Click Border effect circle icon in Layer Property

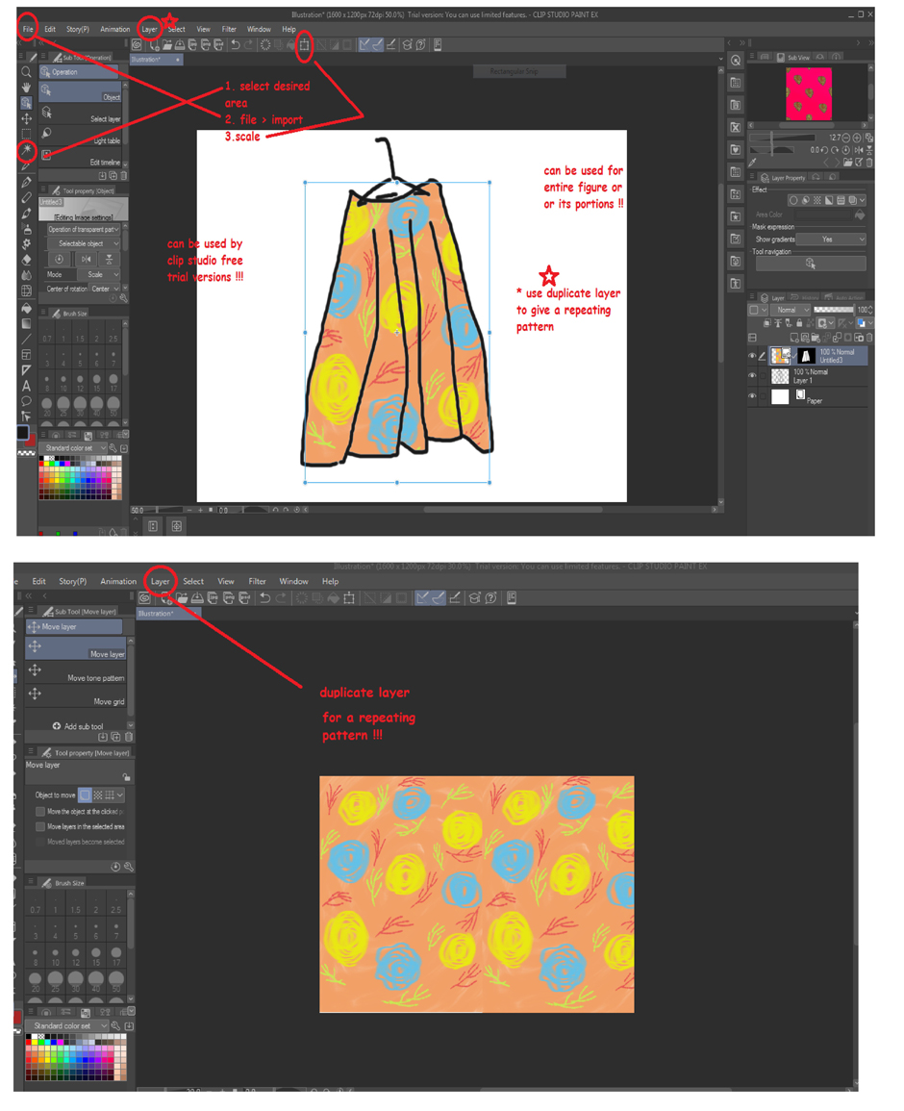click(793, 200)
